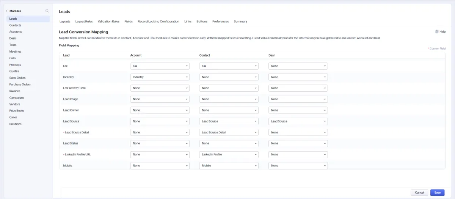Open the Purchase Orders module
This screenshot has width=455, height=199.
tap(20, 85)
